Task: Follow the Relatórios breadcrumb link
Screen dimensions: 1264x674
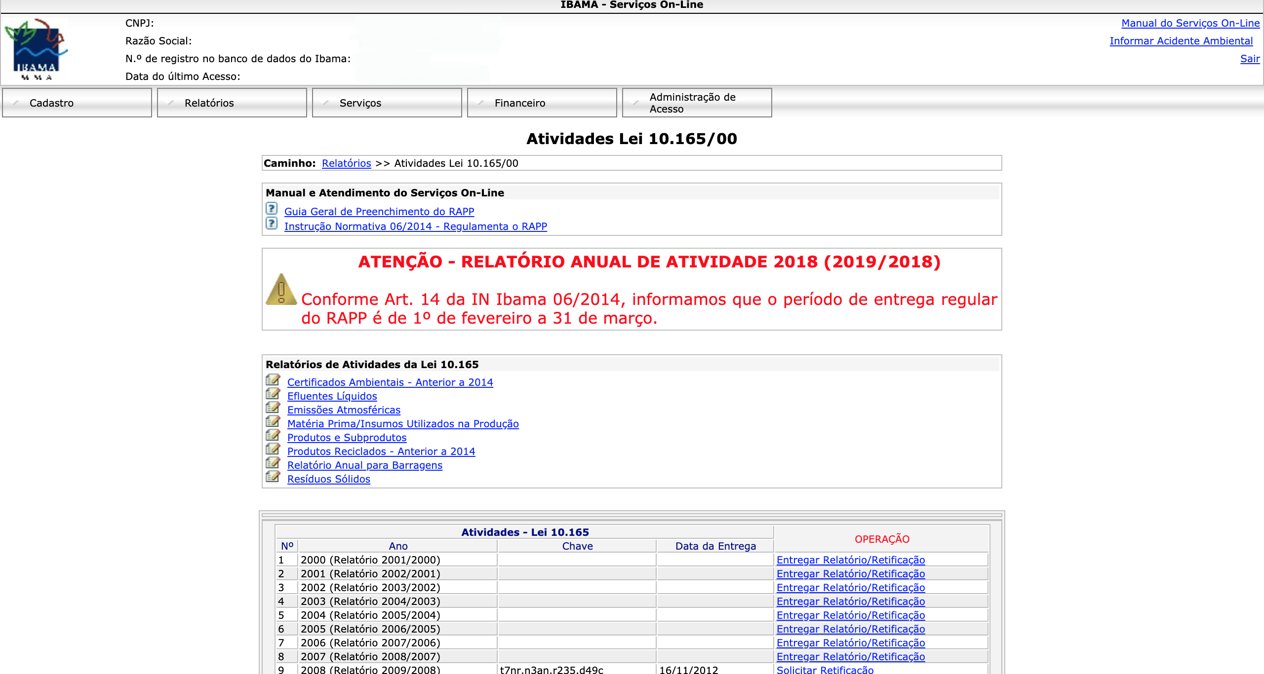Action: [x=346, y=163]
